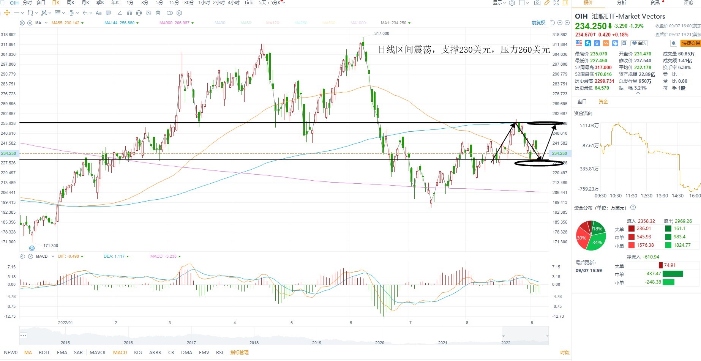The image size is (701, 361).
Task: Select the magnet snap drawing tool
Action: pos(129,13)
